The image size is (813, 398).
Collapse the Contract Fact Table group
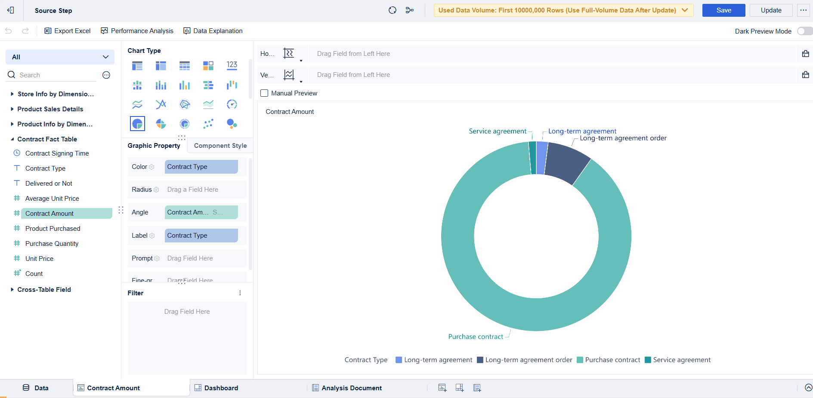click(12, 139)
